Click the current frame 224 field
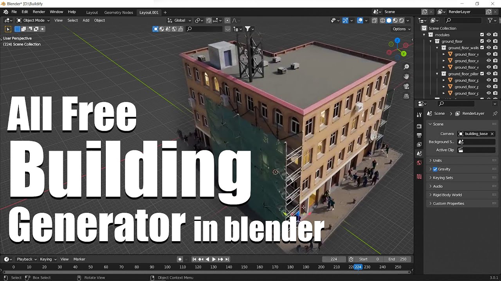The width and height of the screenshot is (501, 281). 334,259
